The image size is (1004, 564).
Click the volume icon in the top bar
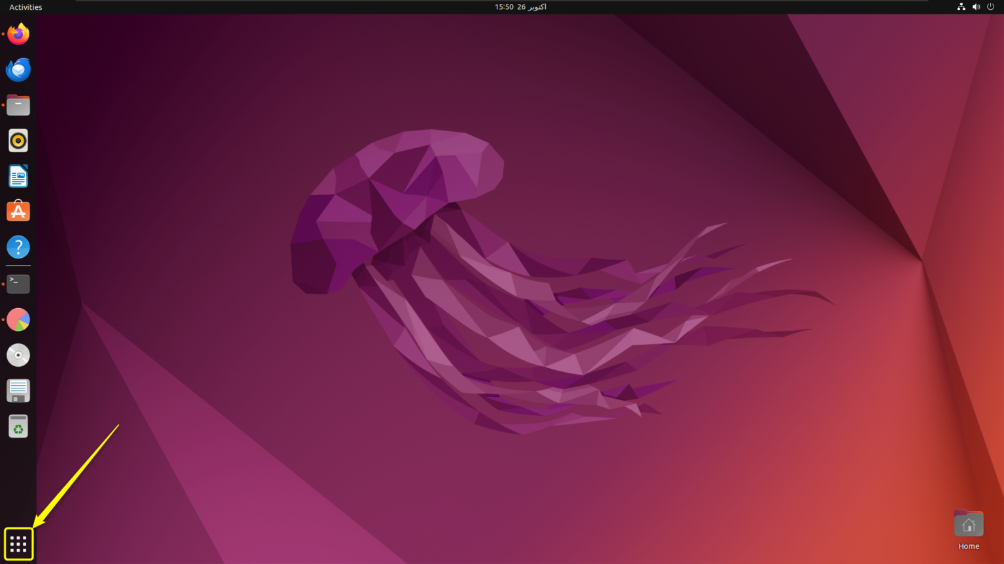976,7
